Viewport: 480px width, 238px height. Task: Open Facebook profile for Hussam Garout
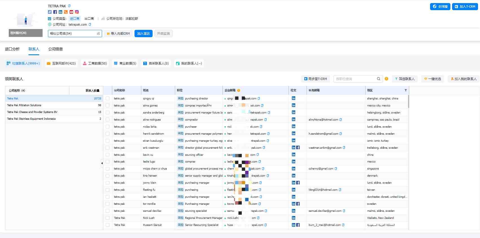298,225
